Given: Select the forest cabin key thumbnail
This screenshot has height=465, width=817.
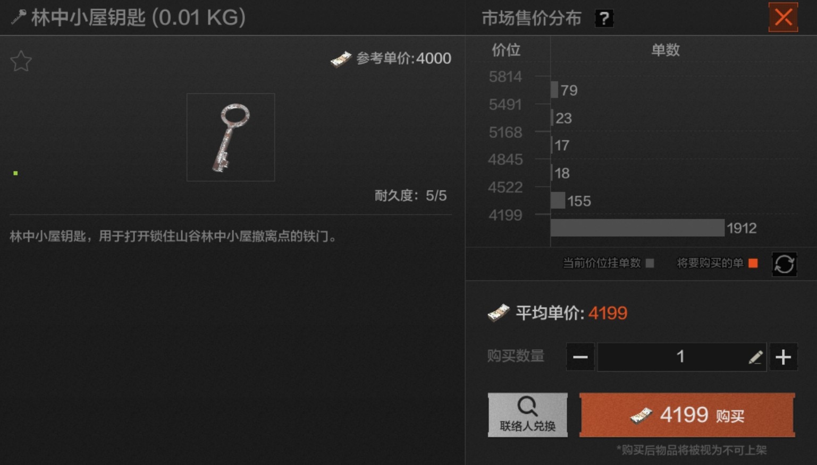Looking at the screenshot, I should tap(231, 137).
